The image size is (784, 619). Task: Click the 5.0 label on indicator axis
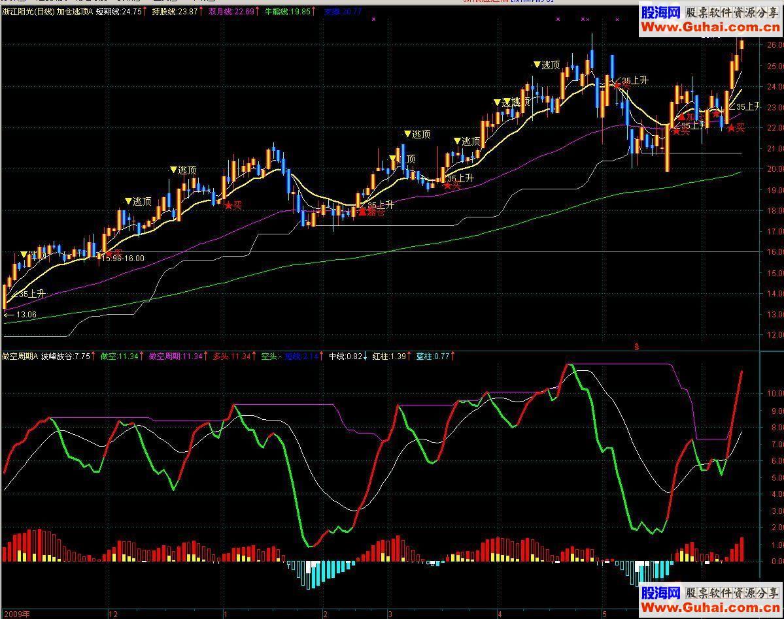(x=777, y=478)
